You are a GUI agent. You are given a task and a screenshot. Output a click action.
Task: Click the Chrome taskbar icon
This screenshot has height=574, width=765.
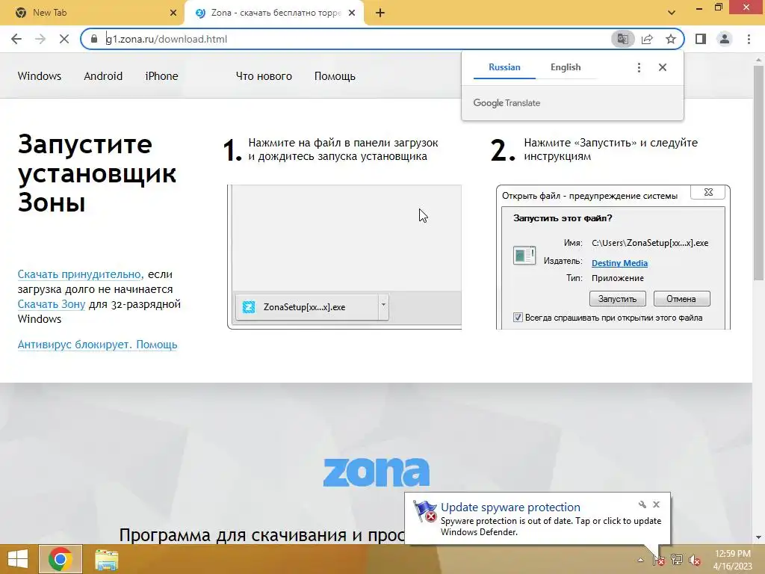pos(61,559)
